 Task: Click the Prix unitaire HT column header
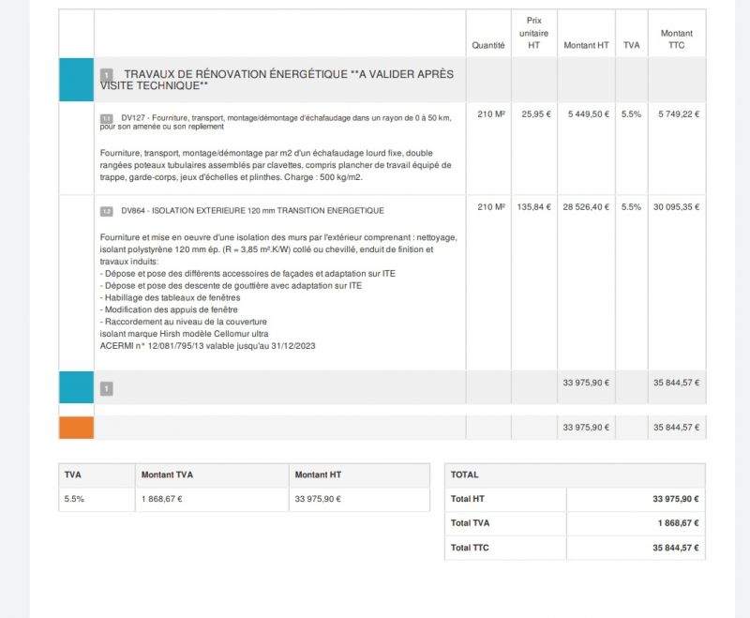click(x=535, y=31)
